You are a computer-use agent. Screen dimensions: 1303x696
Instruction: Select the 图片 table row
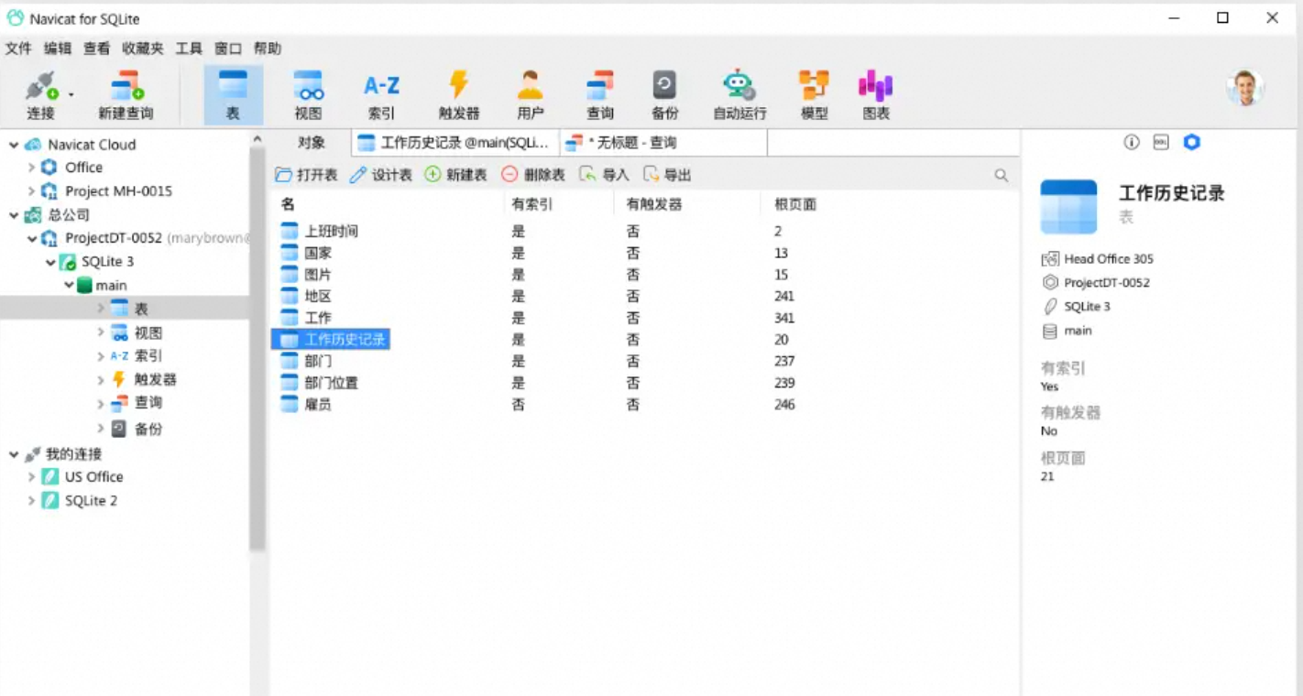click(x=644, y=275)
